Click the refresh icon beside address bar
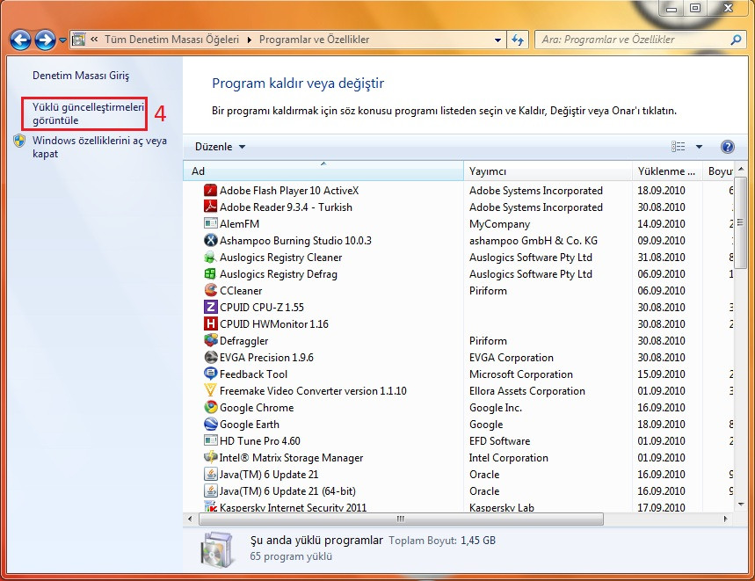Viewport: 755px width, 581px height. point(518,40)
